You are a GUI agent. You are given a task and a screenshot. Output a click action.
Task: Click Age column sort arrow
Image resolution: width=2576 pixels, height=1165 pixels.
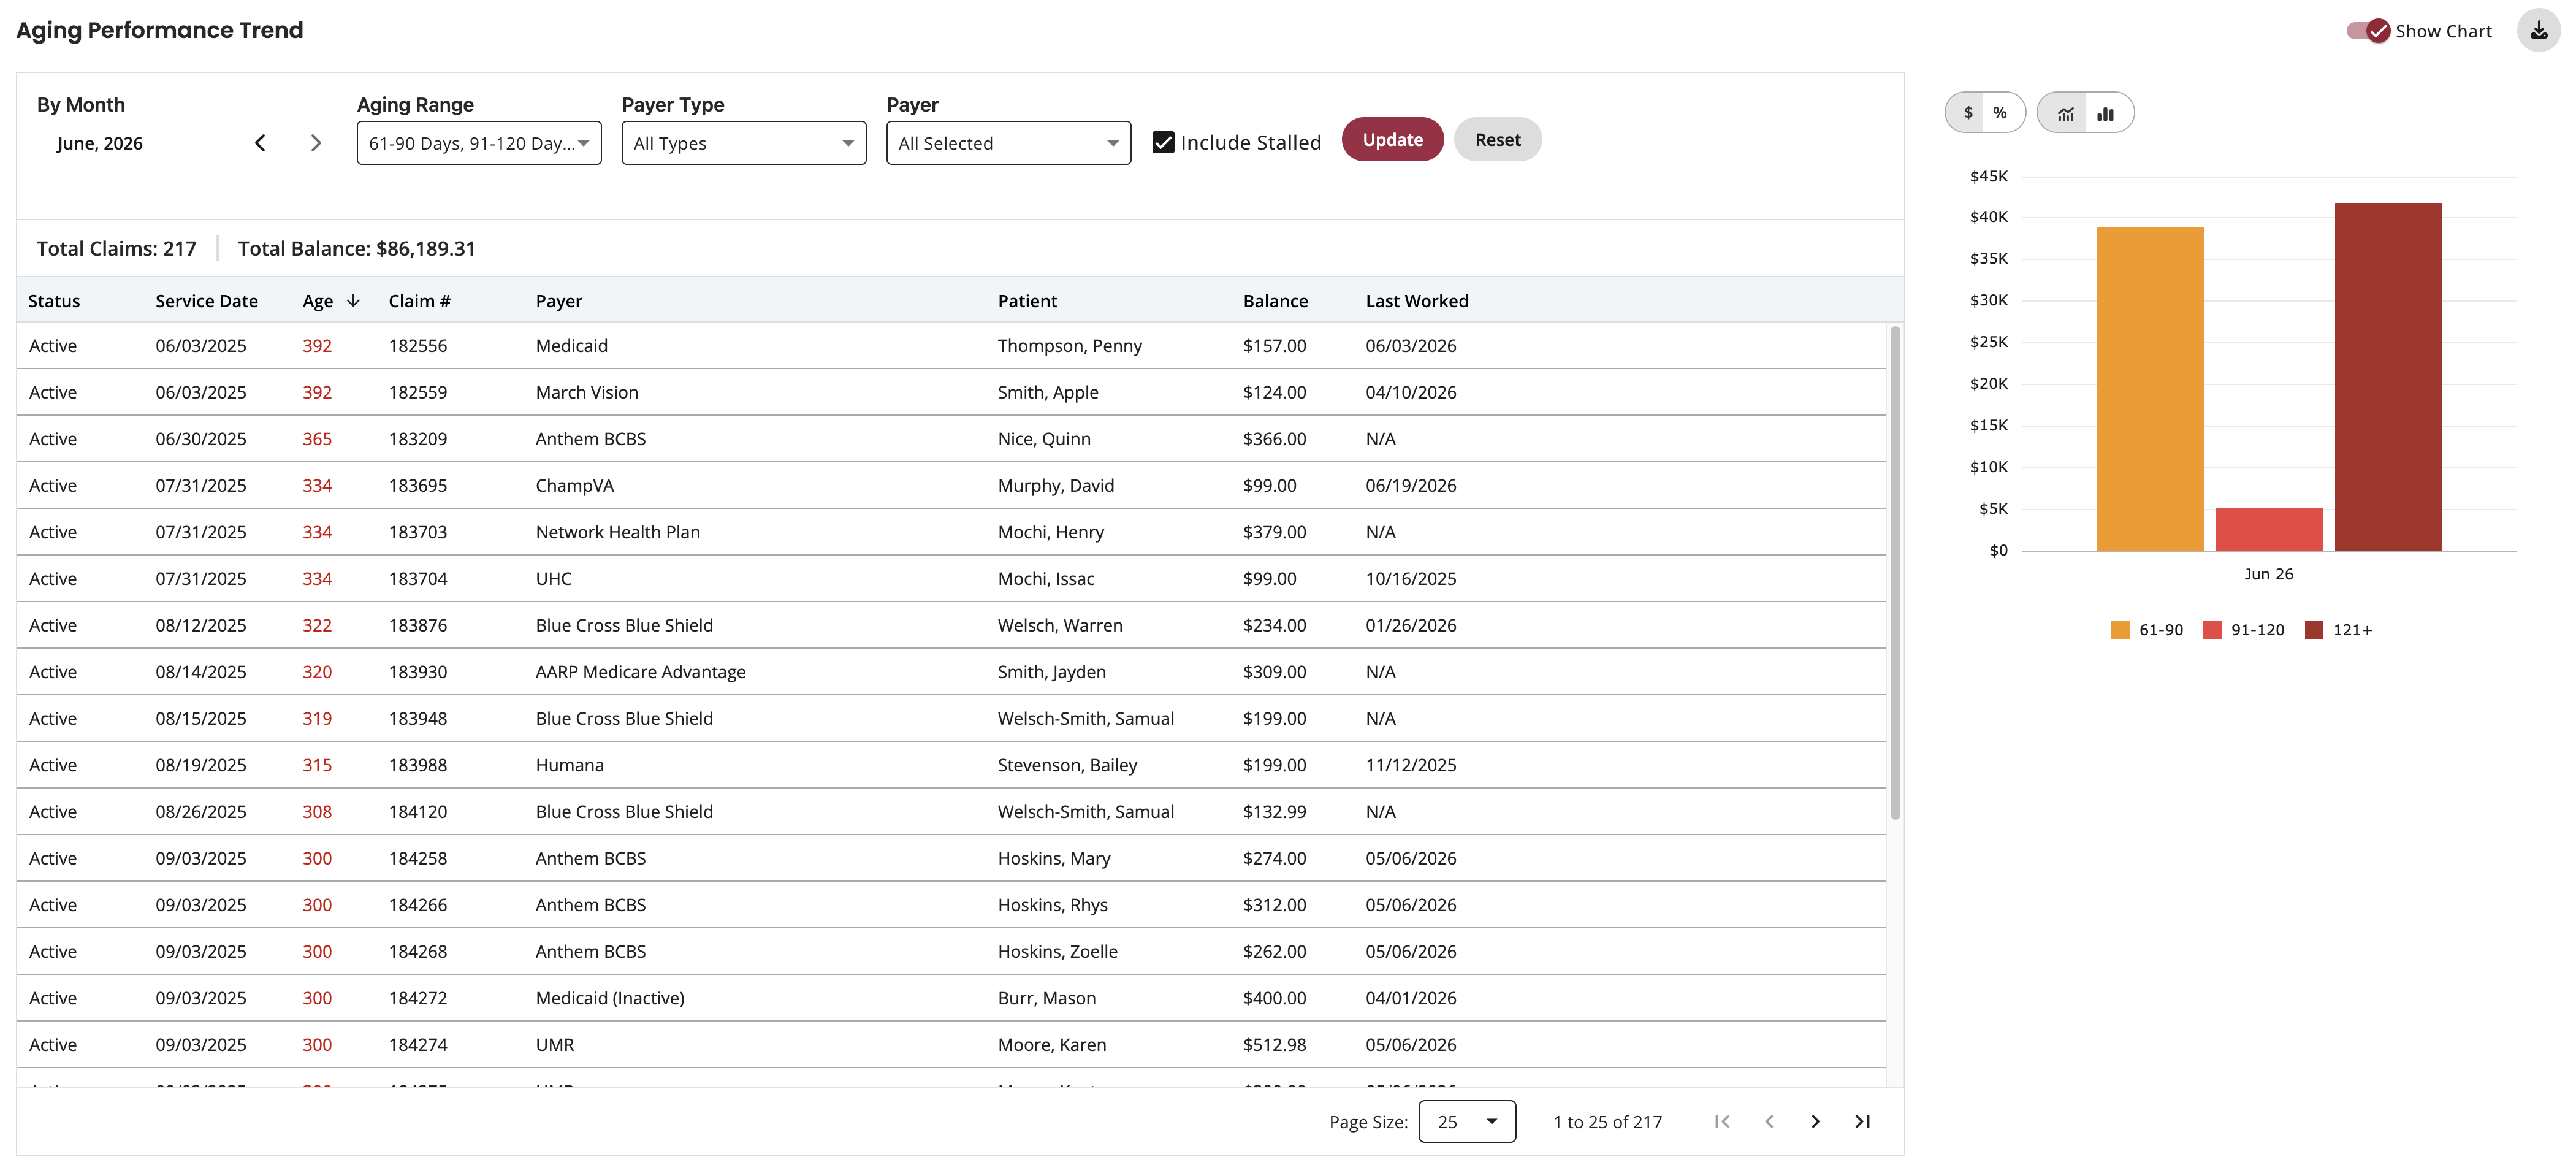click(x=353, y=300)
